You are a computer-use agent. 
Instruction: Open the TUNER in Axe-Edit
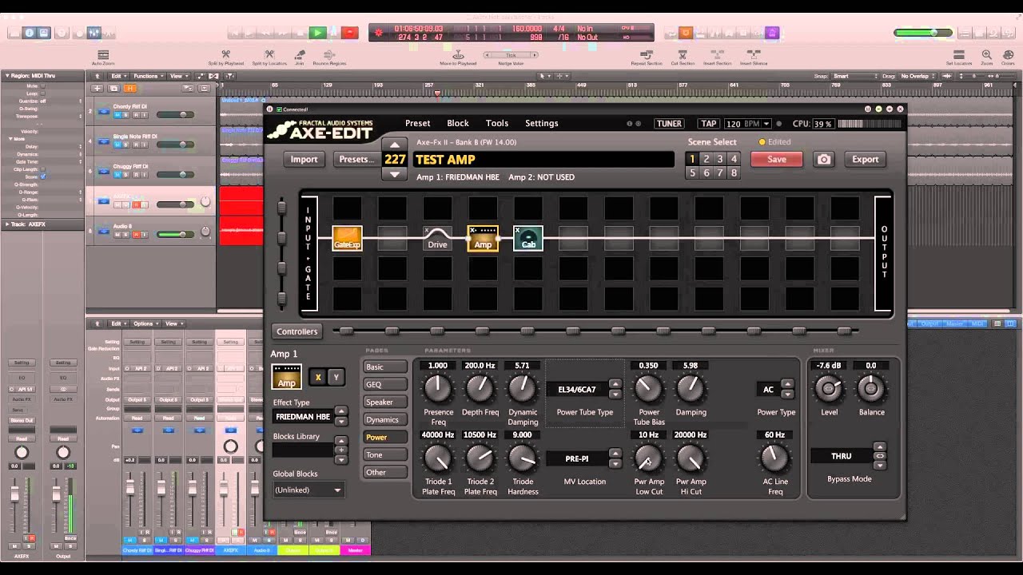669,124
